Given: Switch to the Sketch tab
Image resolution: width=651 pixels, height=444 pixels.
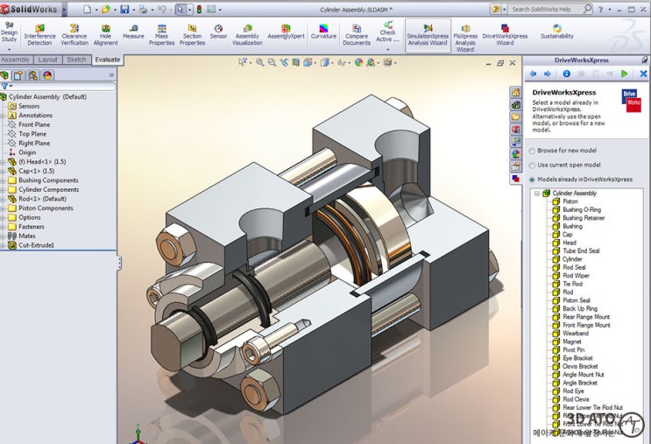Looking at the screenshot, I should click(76, 60).
